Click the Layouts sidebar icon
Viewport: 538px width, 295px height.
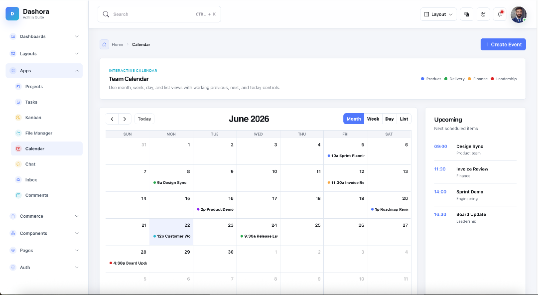13,54
